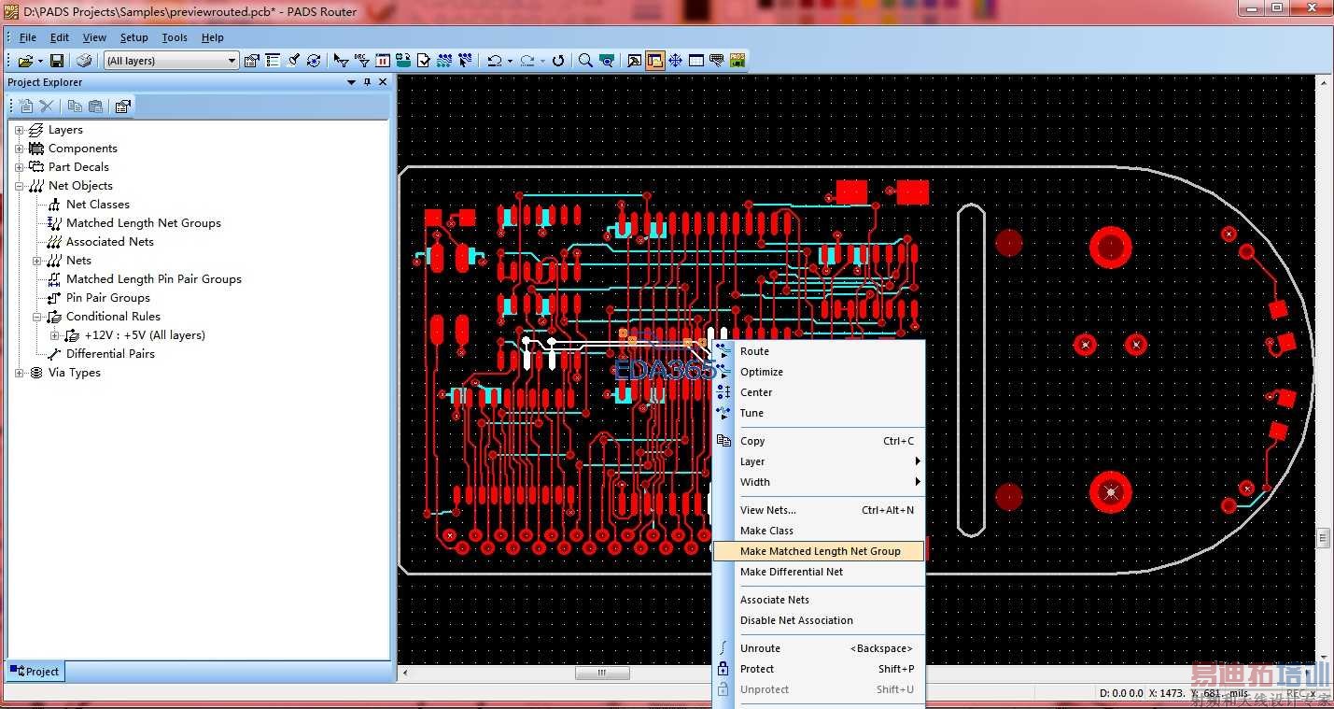Click the Undo arrow icon

click(x=494, y=61)
